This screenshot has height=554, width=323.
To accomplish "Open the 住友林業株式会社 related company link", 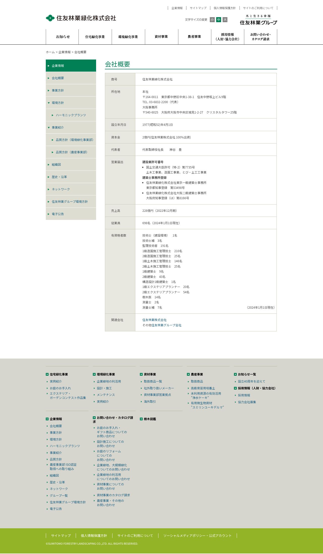I will (154, 320).
